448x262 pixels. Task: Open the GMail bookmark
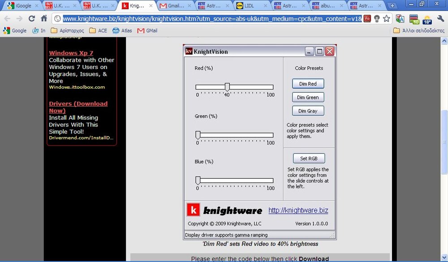point(147,30)
